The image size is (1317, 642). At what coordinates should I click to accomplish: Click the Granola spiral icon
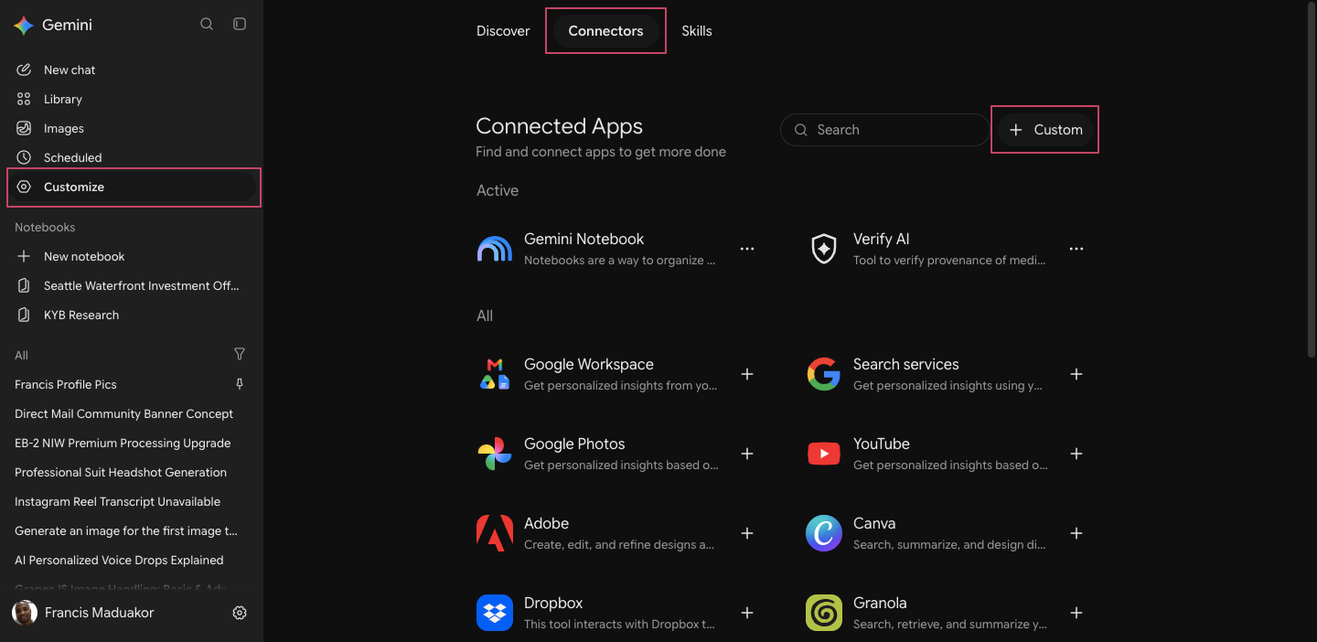coord(824,613)
